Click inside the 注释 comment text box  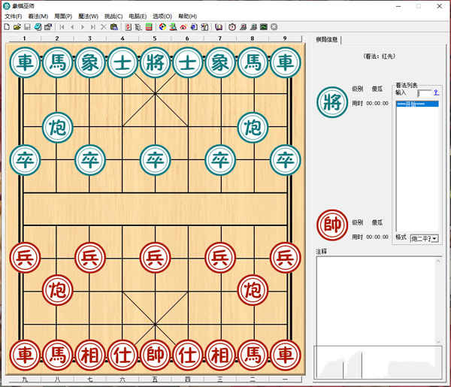376,301
